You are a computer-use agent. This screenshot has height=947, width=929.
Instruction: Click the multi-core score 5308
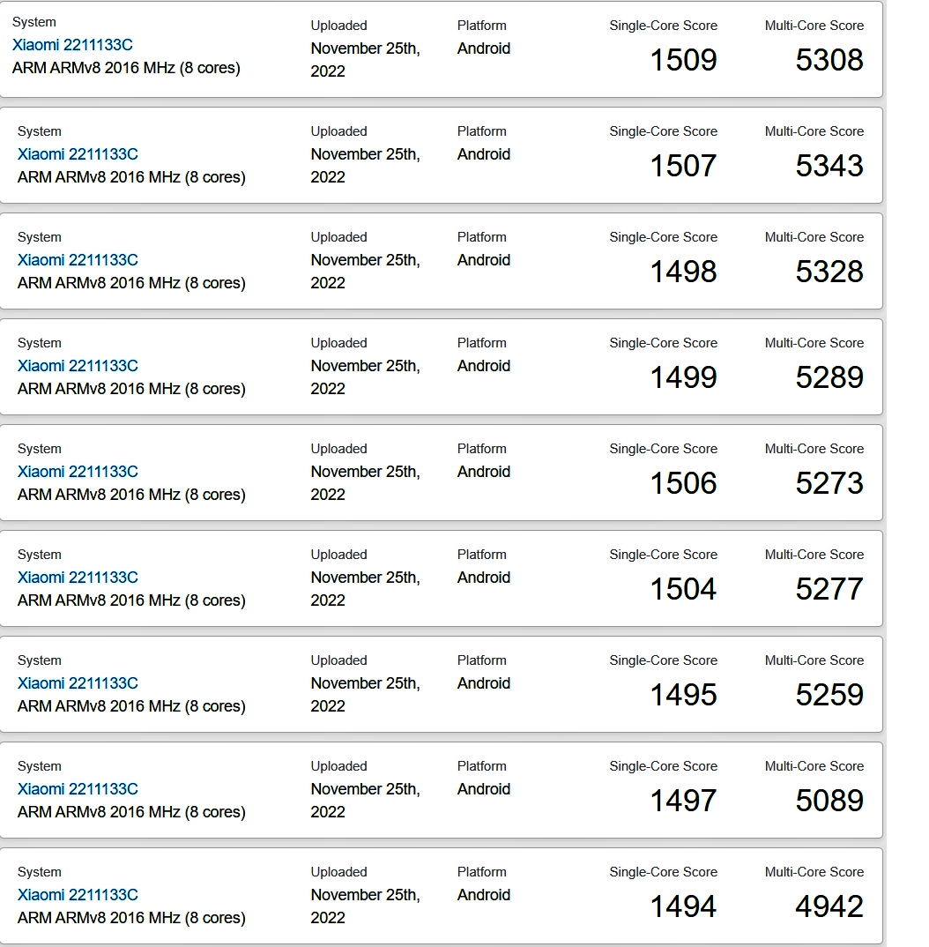829,60
